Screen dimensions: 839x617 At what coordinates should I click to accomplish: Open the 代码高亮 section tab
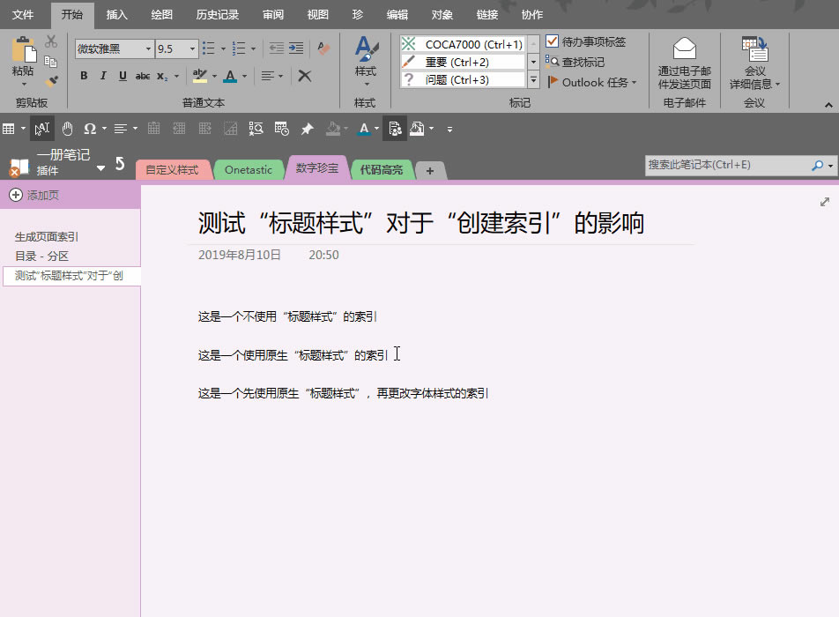(x=382, y=169)
